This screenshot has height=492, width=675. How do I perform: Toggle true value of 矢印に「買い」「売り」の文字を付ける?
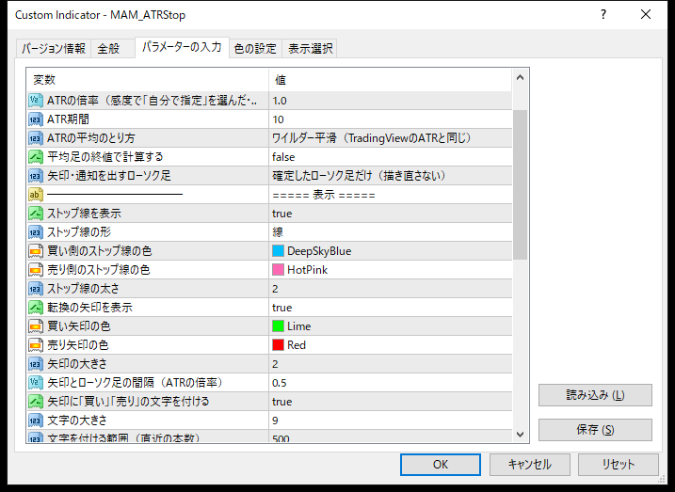tap(391, 402)
